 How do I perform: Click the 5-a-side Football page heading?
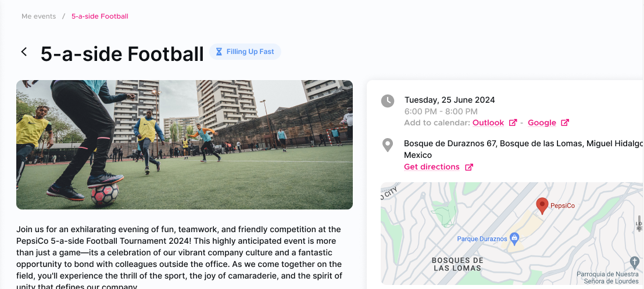point(122,53)
